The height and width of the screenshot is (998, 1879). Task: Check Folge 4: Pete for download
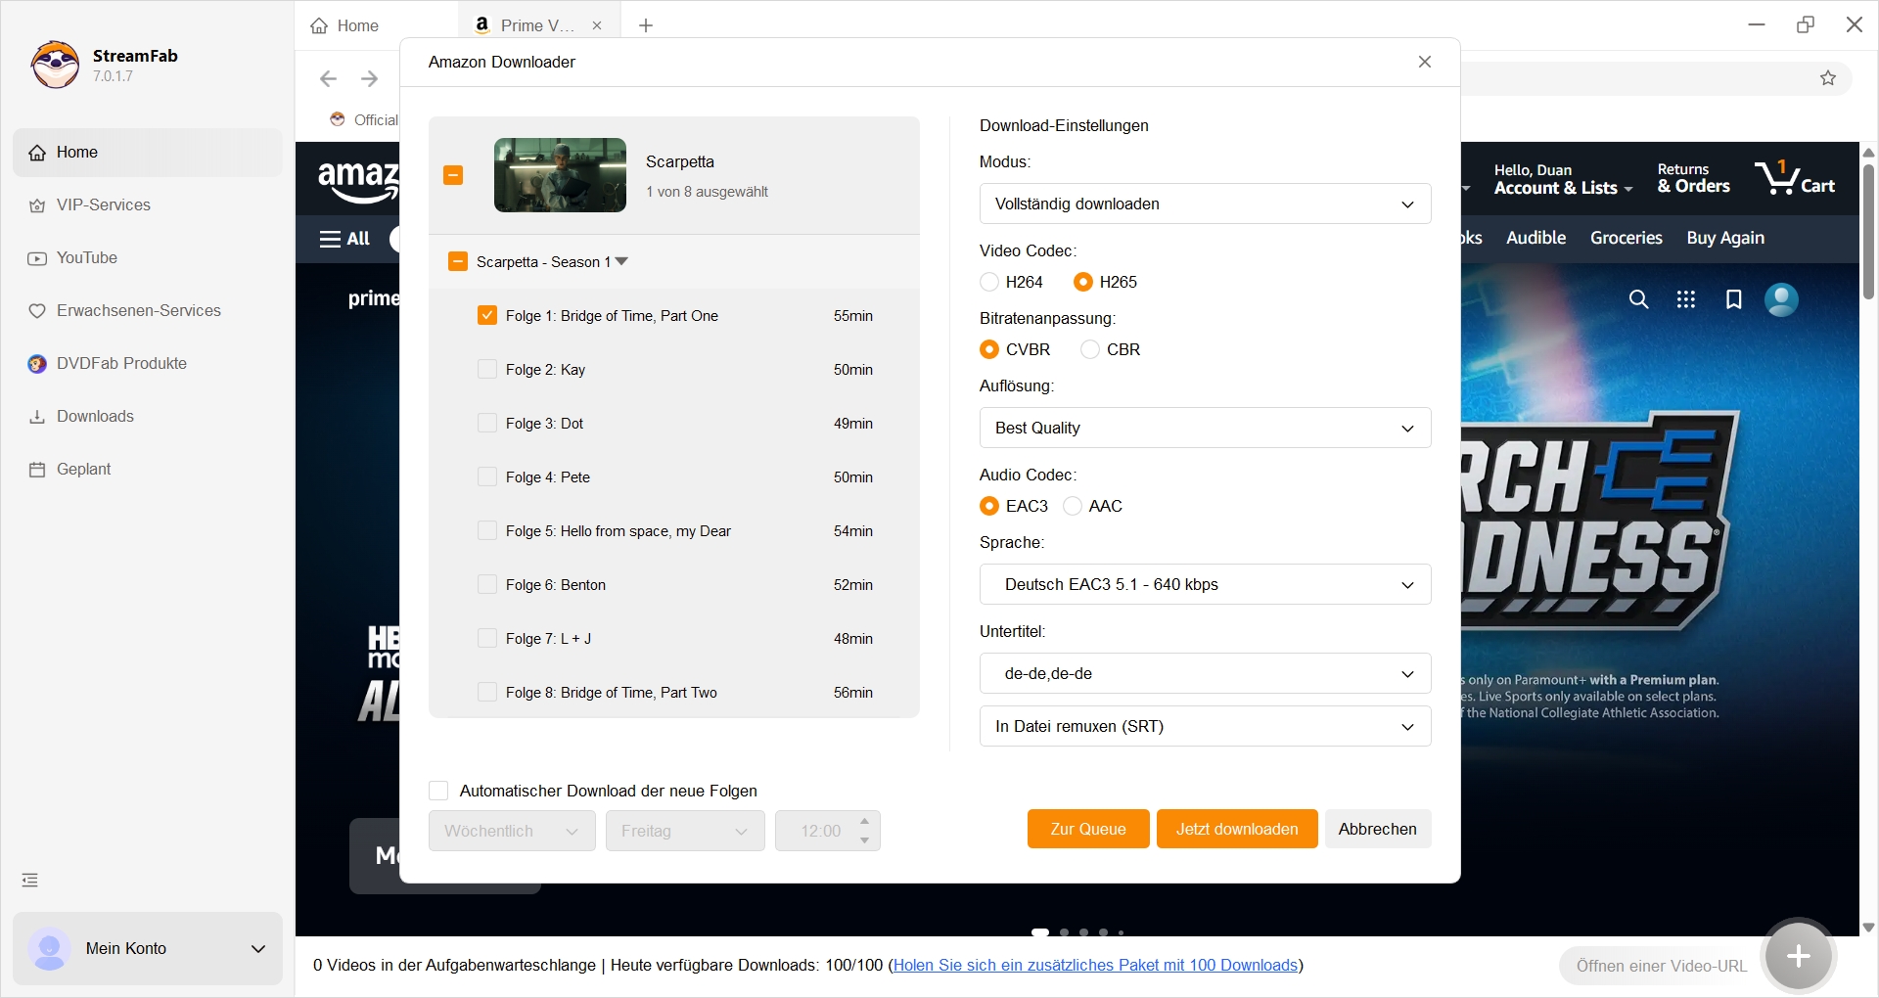tap(487, 476)
